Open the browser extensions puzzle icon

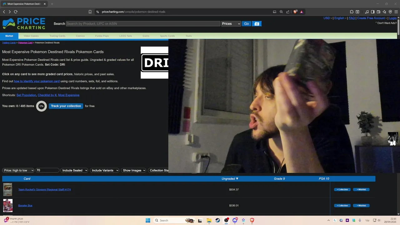[x=352, y=12]
